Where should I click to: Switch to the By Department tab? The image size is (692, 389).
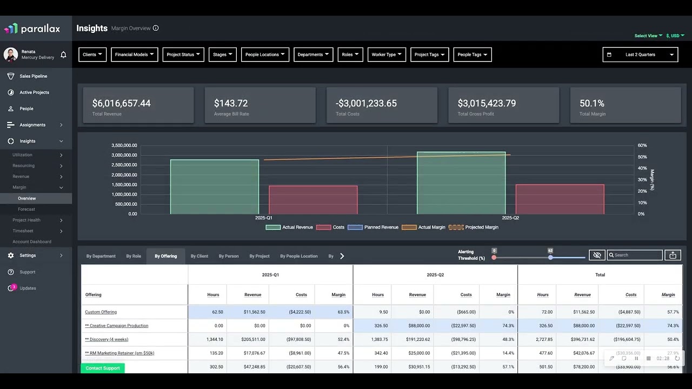pyautogui.click(x=101, y=256)
